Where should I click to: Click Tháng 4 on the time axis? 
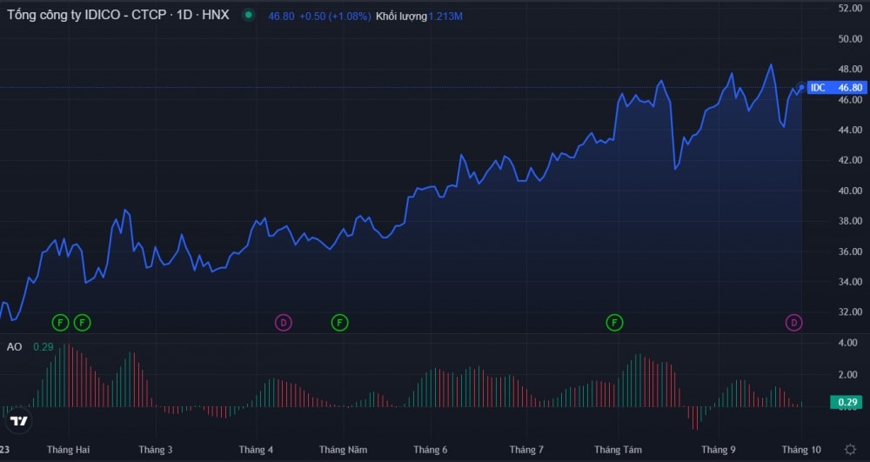tap(256, 449)
